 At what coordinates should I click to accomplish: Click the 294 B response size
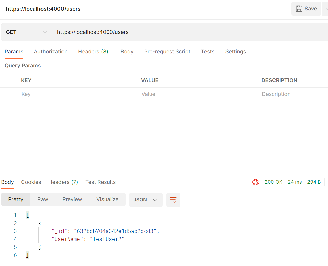tap(314, 182)
